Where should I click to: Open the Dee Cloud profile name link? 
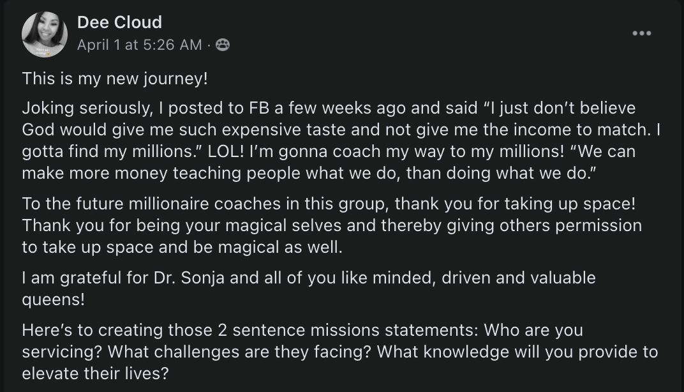(119, 22)
